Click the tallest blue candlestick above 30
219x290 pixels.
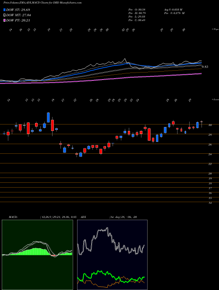tap(48, 117)
